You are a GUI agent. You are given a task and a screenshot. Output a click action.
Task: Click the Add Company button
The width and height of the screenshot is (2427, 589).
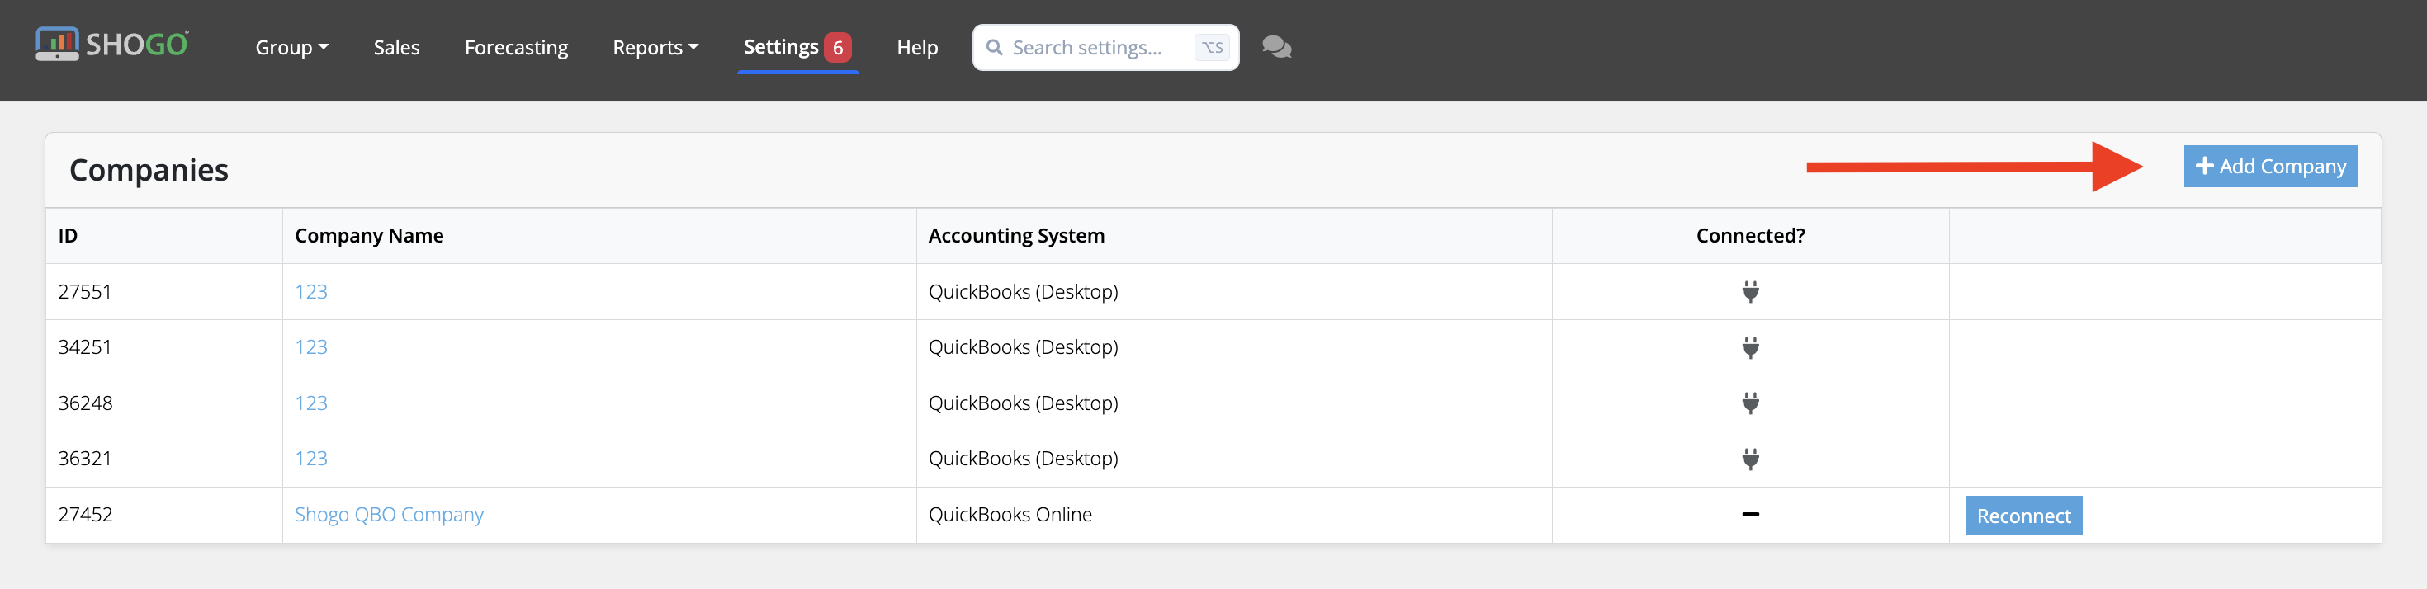click(2271, 166)
